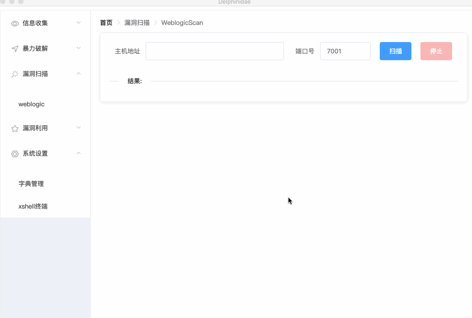Go to 首页 in the breadcrumb

pos(106,23)
